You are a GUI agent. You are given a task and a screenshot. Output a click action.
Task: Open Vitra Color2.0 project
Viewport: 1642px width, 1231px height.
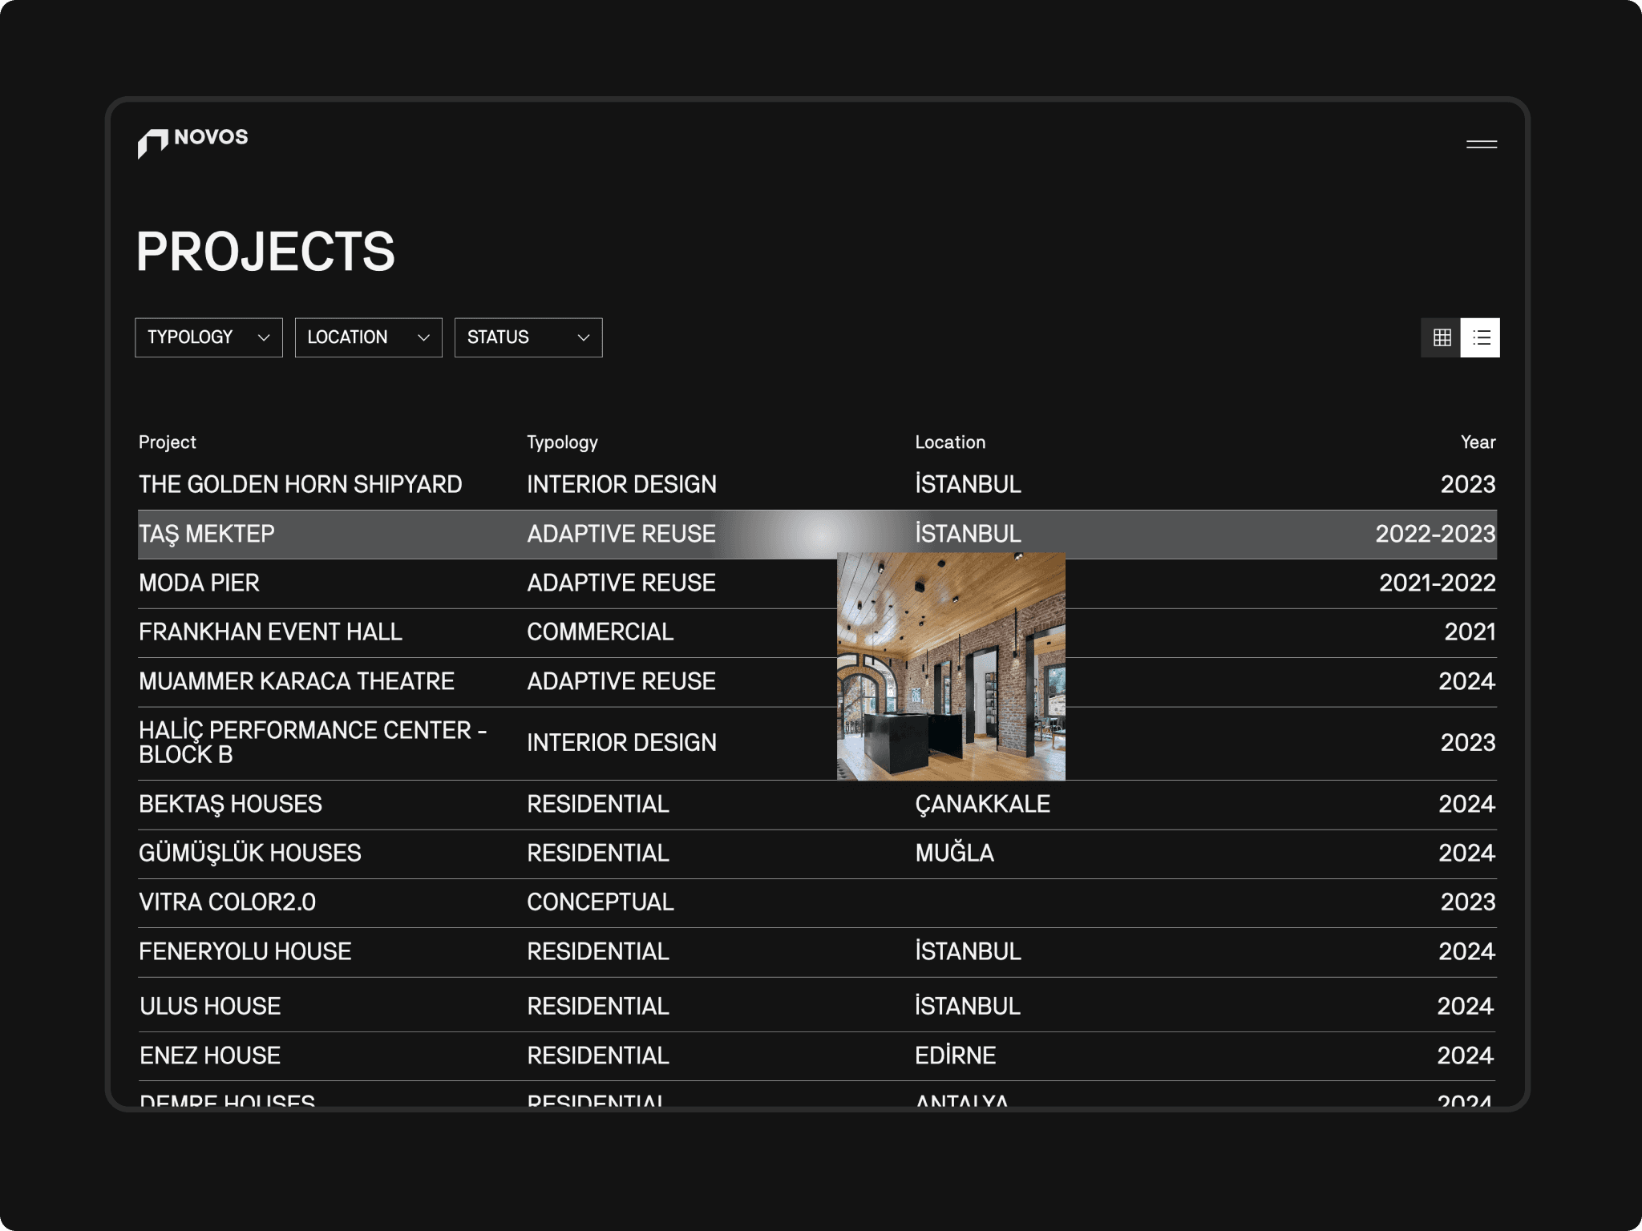tap(227, 902)
